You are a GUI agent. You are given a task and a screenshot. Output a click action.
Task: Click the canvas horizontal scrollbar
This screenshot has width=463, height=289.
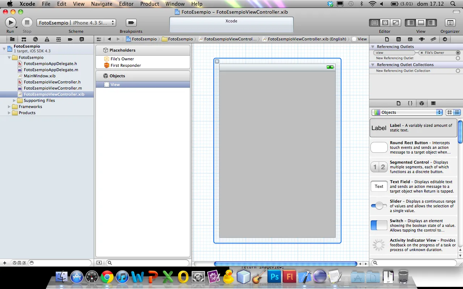(285, 264)
